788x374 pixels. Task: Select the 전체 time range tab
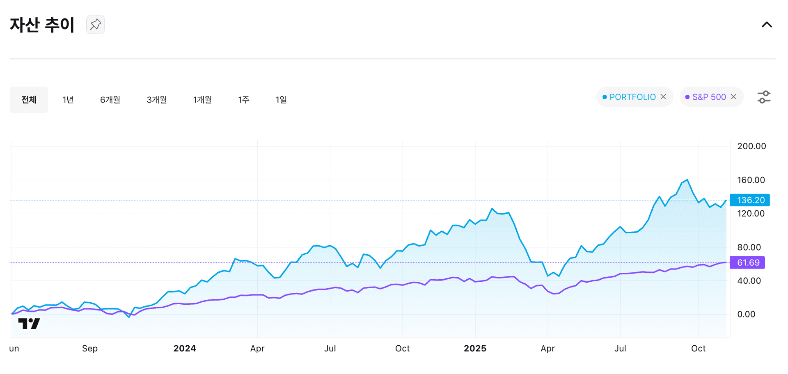pos(29,100)
